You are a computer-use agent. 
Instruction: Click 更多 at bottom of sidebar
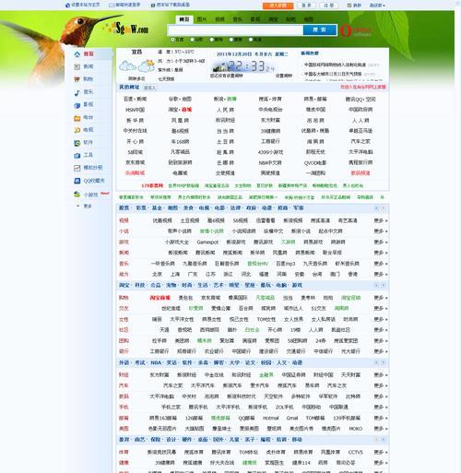(x=88, y=206)
